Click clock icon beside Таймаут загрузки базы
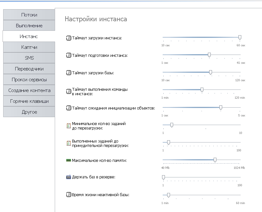This screenshot has width=262, height=212. (68, 73)
